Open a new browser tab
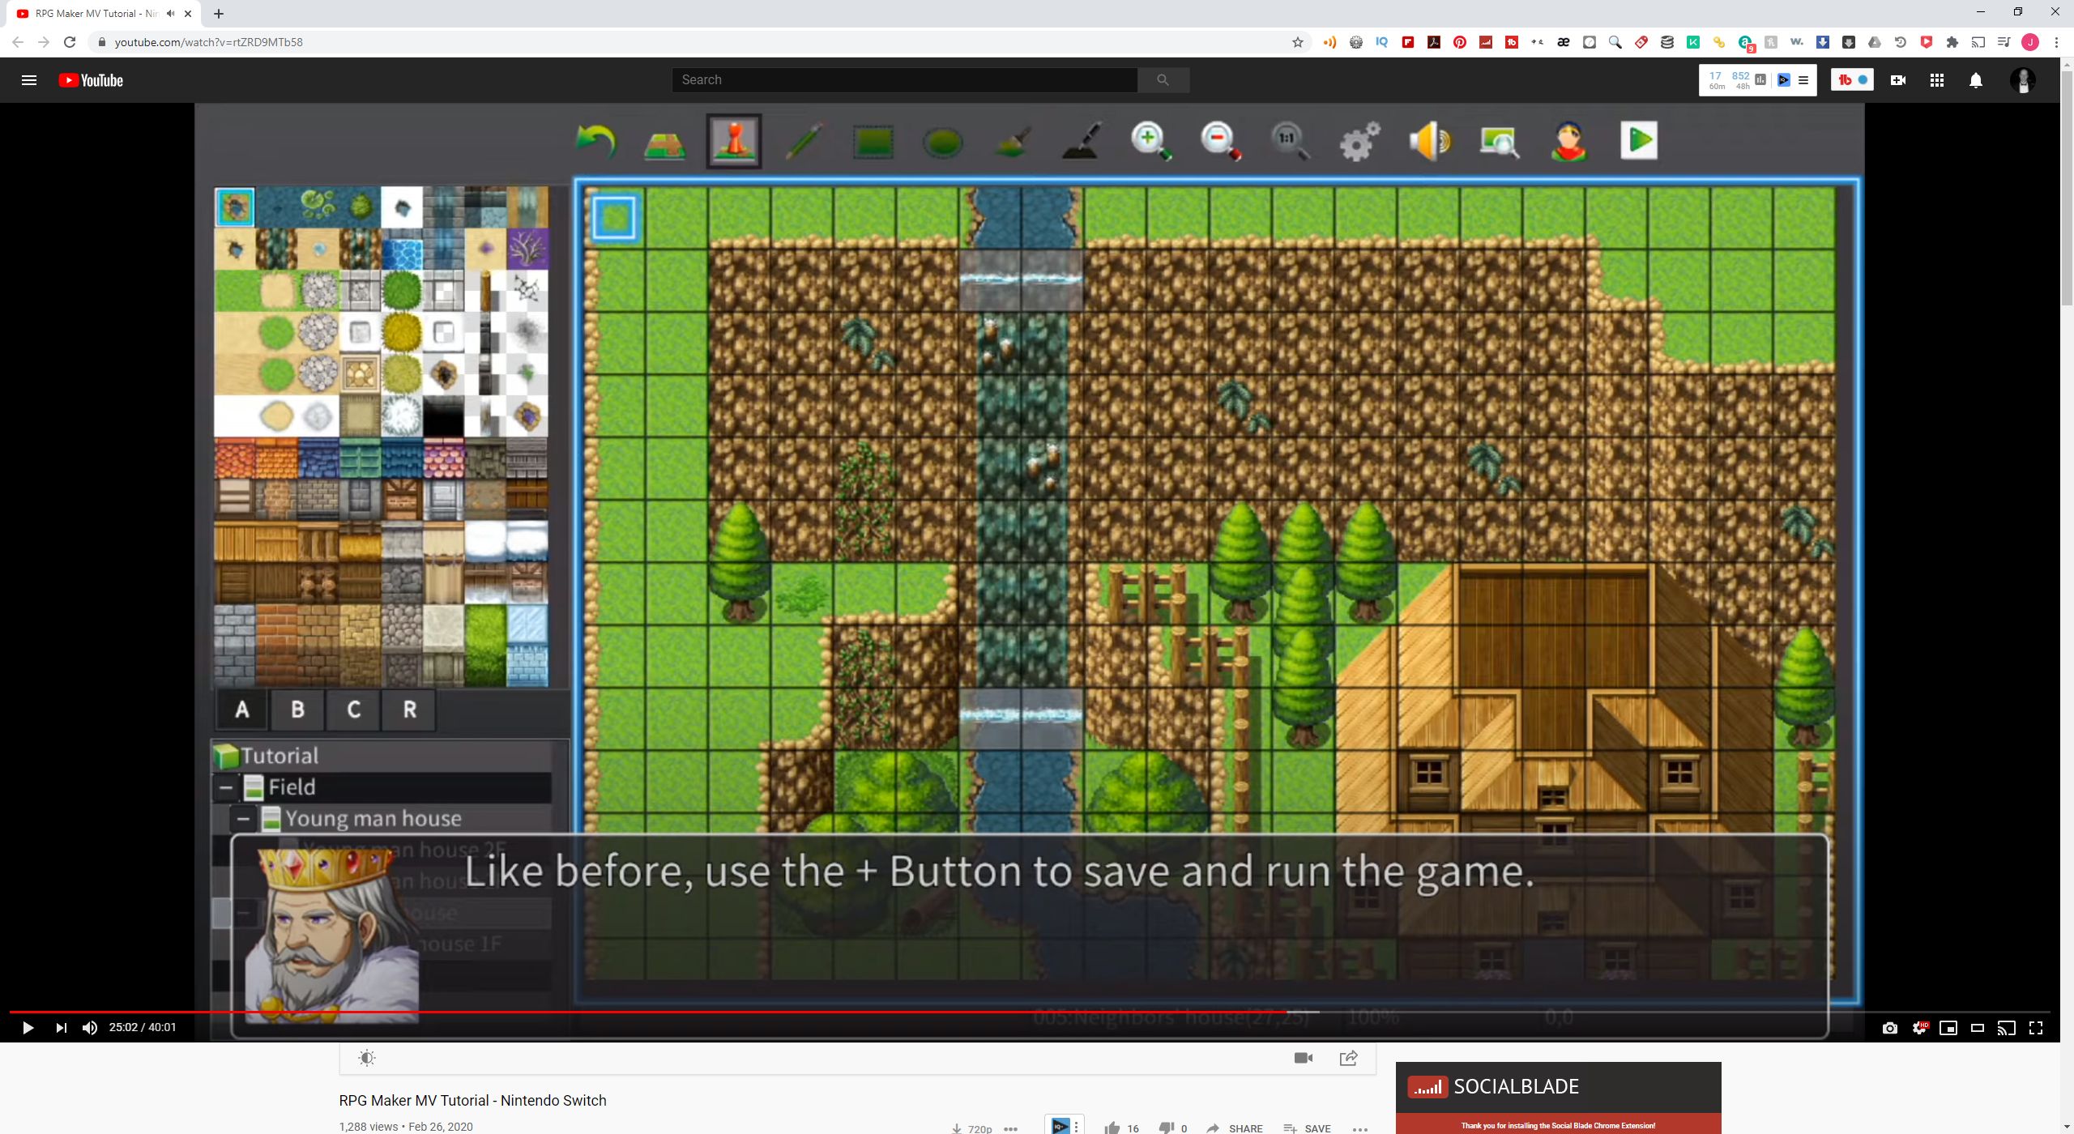This screenshot has width=2074, height=1134. point(219,14)
